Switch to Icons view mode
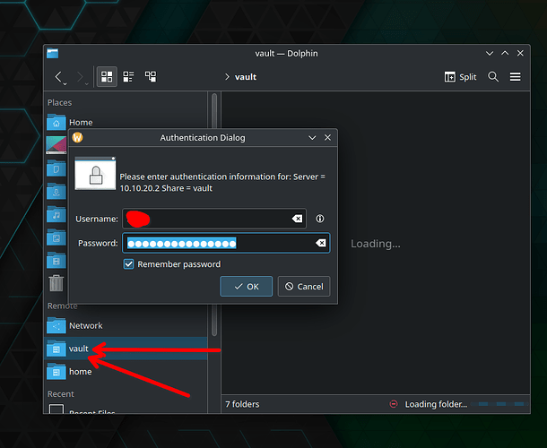Viewport: 547px width, 448px height. (x=107, y=77)
